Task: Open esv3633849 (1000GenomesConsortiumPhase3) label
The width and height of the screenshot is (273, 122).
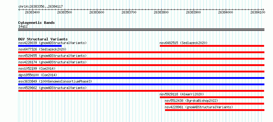Action: click(55, 81)
